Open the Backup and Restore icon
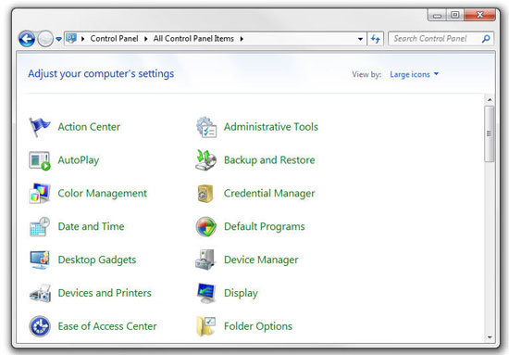509x355 pixels. pos(205,160)
